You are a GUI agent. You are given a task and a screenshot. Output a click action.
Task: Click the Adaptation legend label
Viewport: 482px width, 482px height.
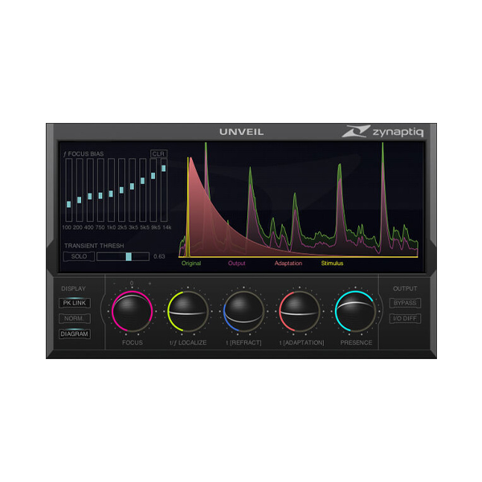click(x=288, y=263)
